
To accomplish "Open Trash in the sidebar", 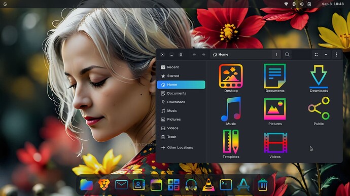I will tap(181, 137).
